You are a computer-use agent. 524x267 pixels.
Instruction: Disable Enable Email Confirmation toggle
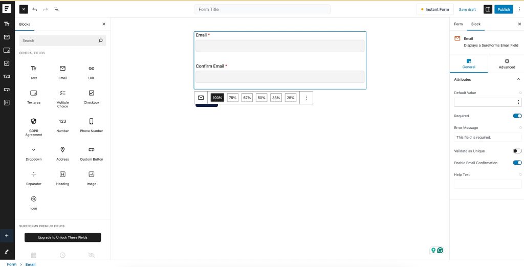tap(517, 163)
